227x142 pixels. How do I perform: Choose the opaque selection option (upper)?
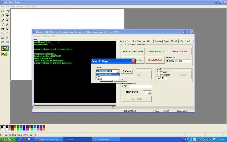click(x=5, y=48)
